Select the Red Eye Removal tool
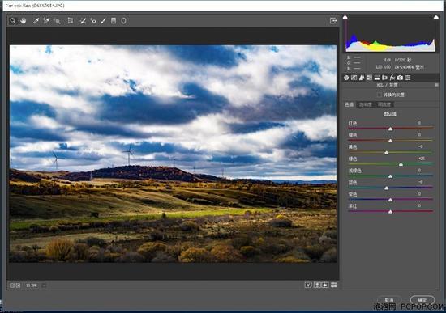Image resolution: width=446 pixels, height=313 pixels. (93, 21)
